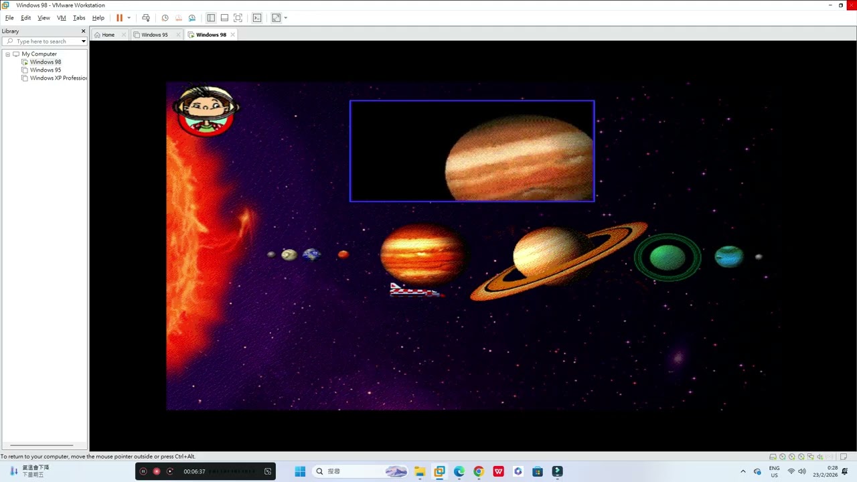Open Microsoft Edge from taskbar
The height and width of the screenshot is (482, 857).
459,471
